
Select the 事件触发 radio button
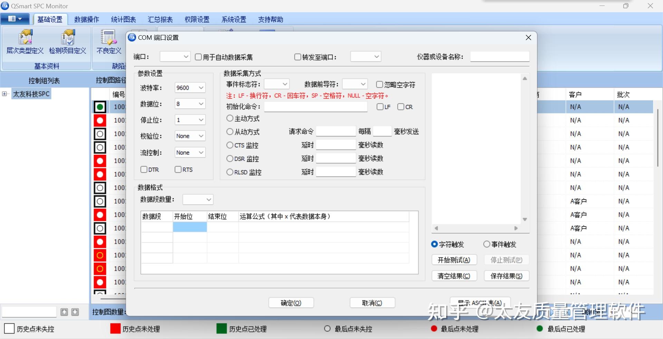[x=487, y=244]
